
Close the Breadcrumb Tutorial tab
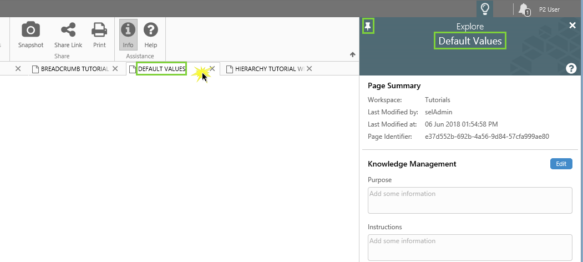click(115, 69)
